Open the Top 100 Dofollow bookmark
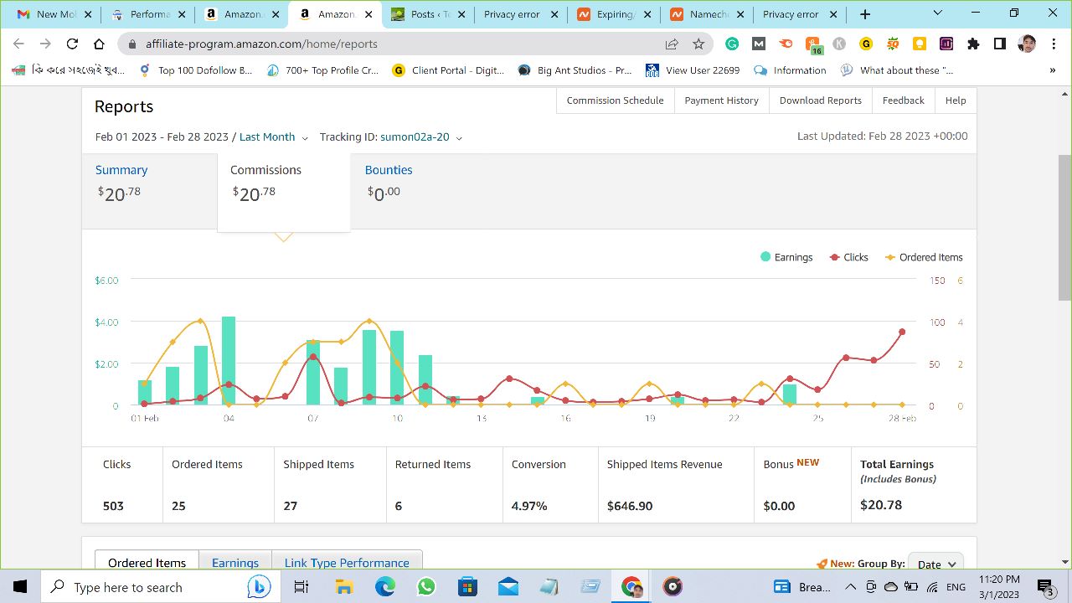The width and height of the screenshot is (1072, 603). (195, 70)
